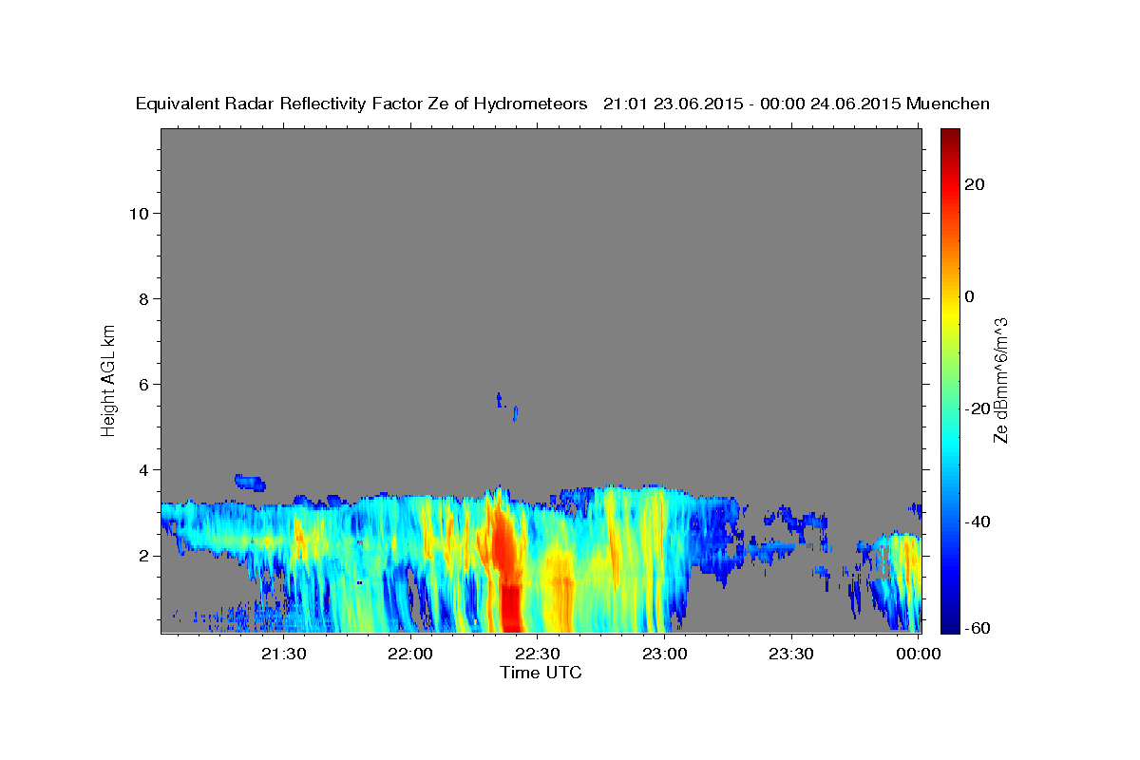Screen dimensions: 1140x760
Task: Click the height tick label '2' on height axis
Action: 142,555
